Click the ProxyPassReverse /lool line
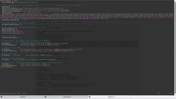176x99 pixels. pyautogui.click(x=26, y=65)
